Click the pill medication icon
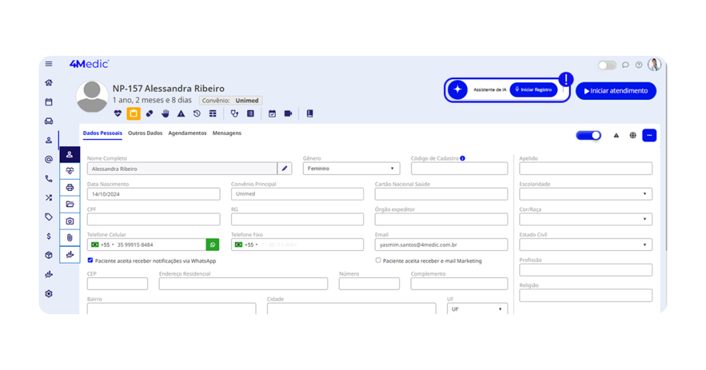The image size is (706, 370). [x=150, y=114]
